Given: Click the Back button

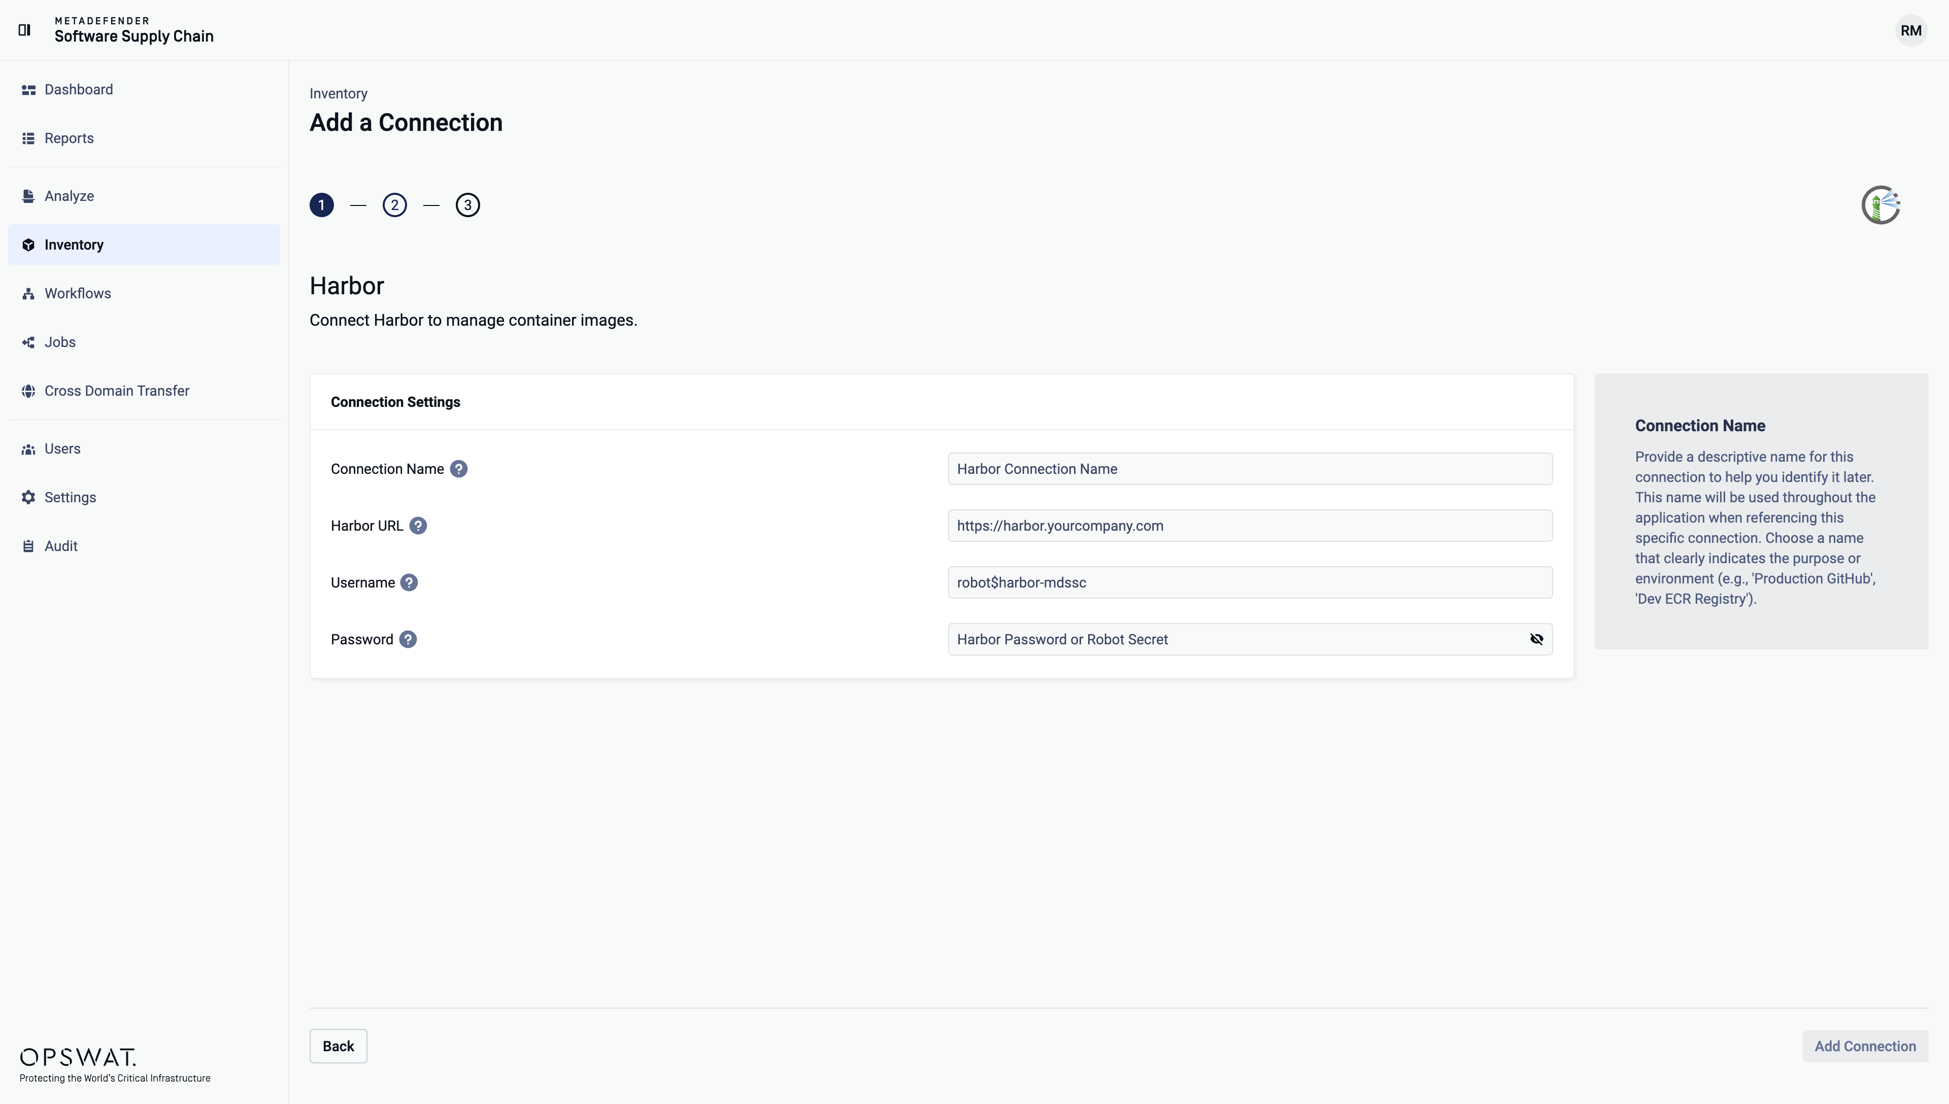Looking at the screenshot, I should coord(338,1046).
